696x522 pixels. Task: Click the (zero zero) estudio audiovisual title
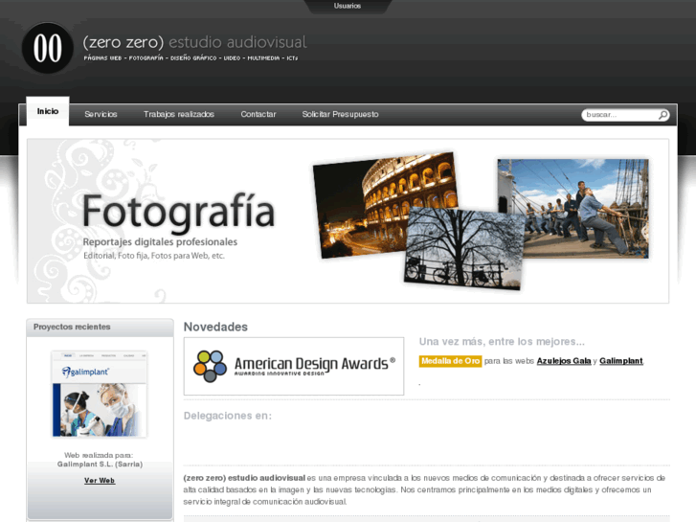pos(195,42)
